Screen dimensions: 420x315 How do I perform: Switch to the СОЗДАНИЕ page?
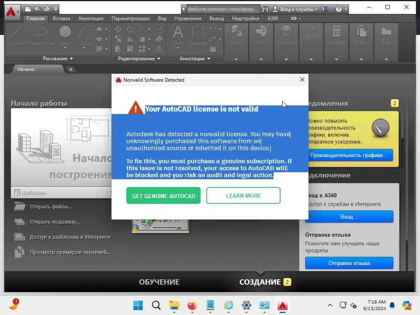click(260, 282)
